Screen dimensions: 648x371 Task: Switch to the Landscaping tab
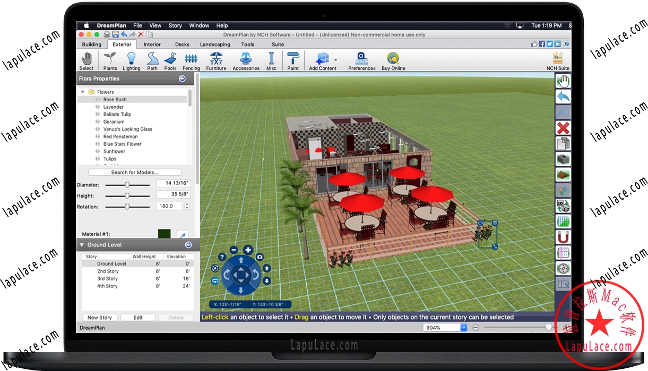[215, 45]
